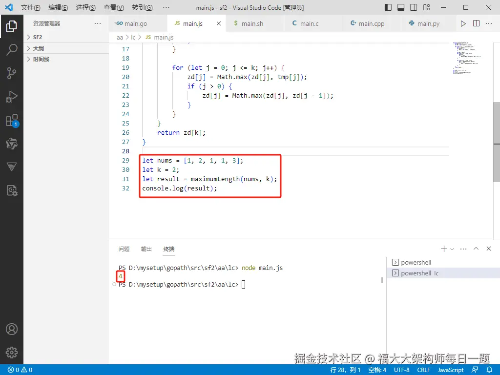Viewport: 500px width, 375px height.
Task: Open errors and warnings in status bar
Action: pos(20,370)
